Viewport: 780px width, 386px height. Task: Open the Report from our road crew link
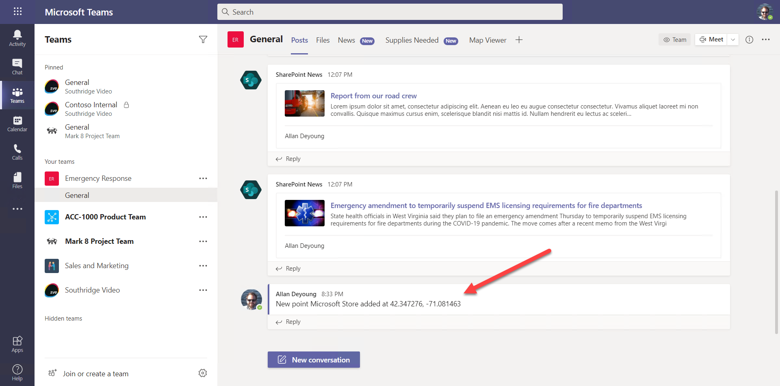coord(373,96)
